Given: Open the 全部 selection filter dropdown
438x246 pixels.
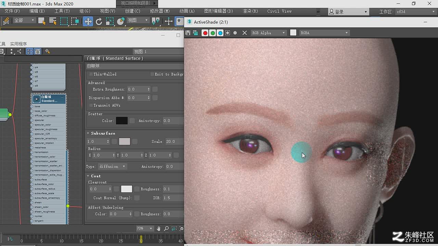Looking at the screenshot, I should tap(24, 20).
